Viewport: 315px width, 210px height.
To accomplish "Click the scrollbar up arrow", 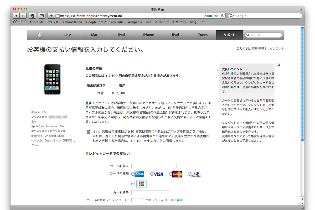I will 303,199.
